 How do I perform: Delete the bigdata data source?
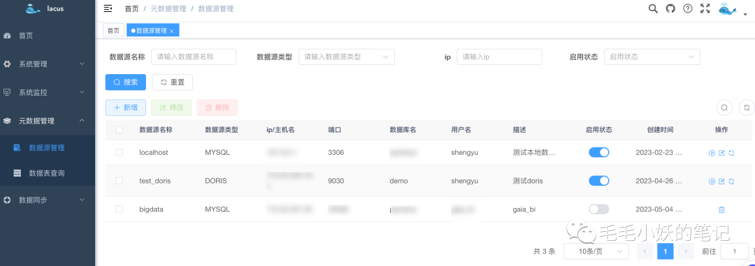click(721, 209)
